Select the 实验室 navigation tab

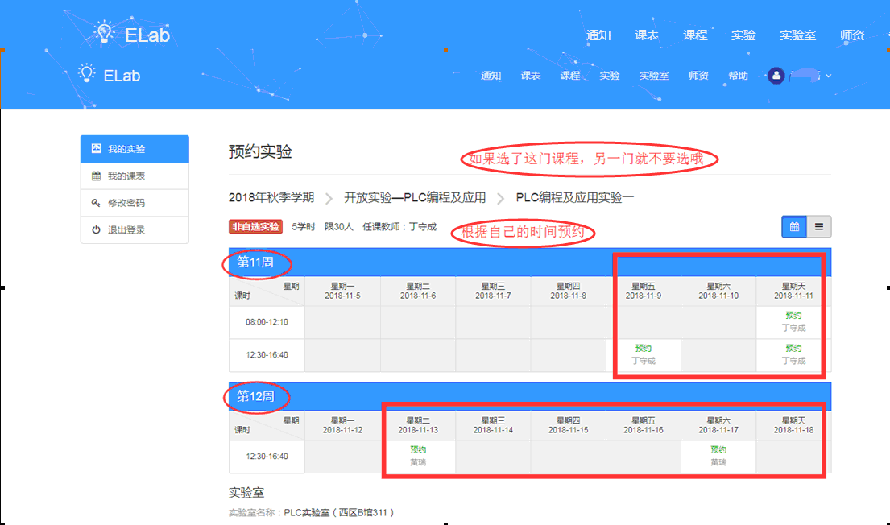[797, 35]
